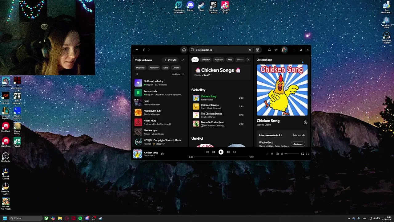The width and height of the screenshot is (394, 222).
Task: Toggle the Alba library filter
Action: click(166, 68)
